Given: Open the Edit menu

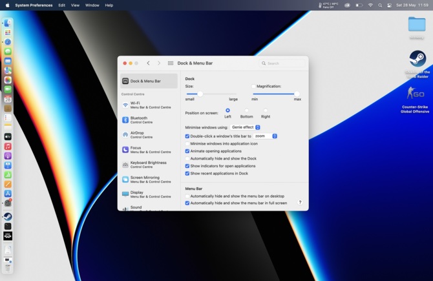Looking at the screenshot, I should tap(62, 5).
